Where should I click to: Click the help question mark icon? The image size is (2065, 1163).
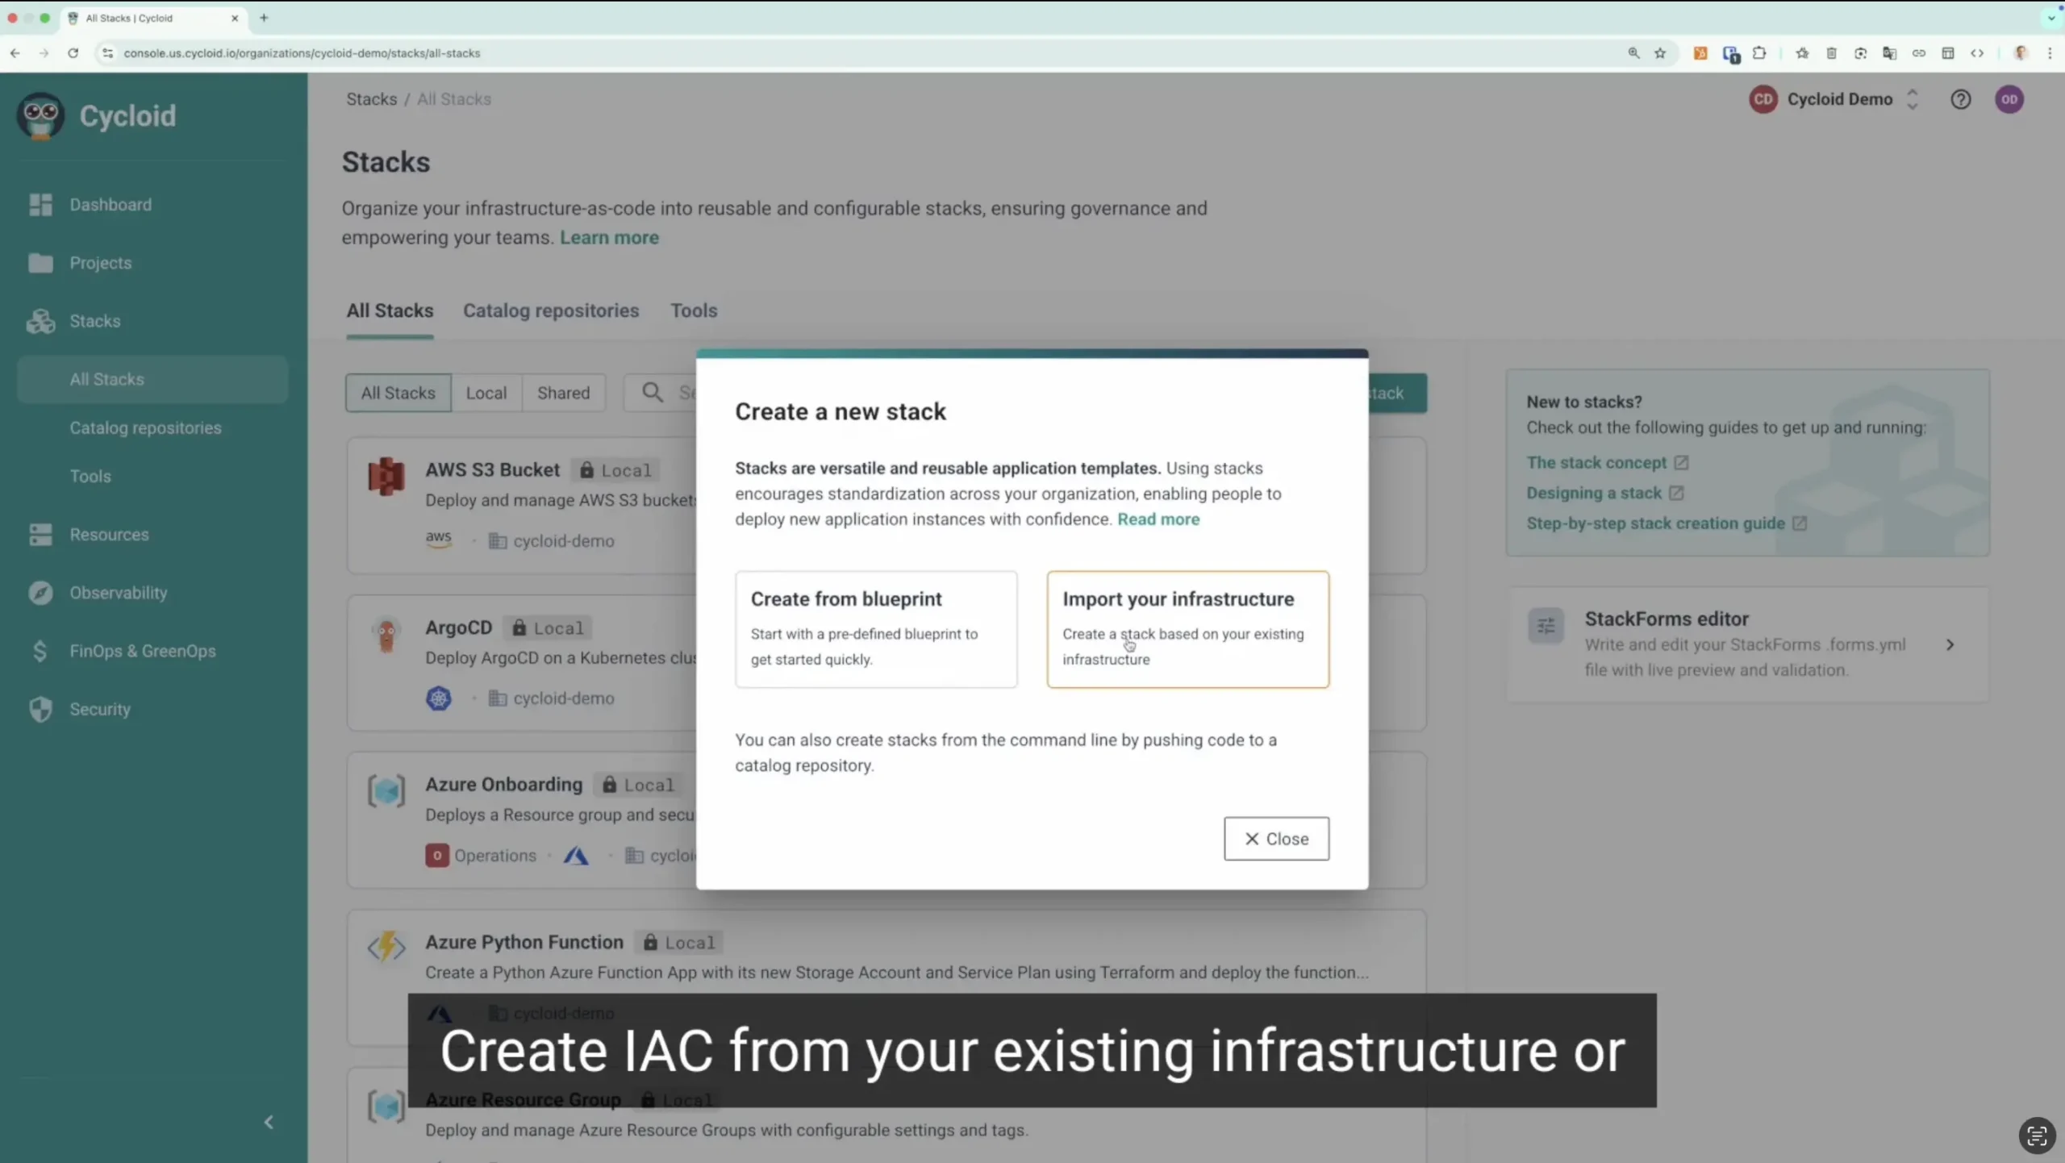tap(1961, 99)
